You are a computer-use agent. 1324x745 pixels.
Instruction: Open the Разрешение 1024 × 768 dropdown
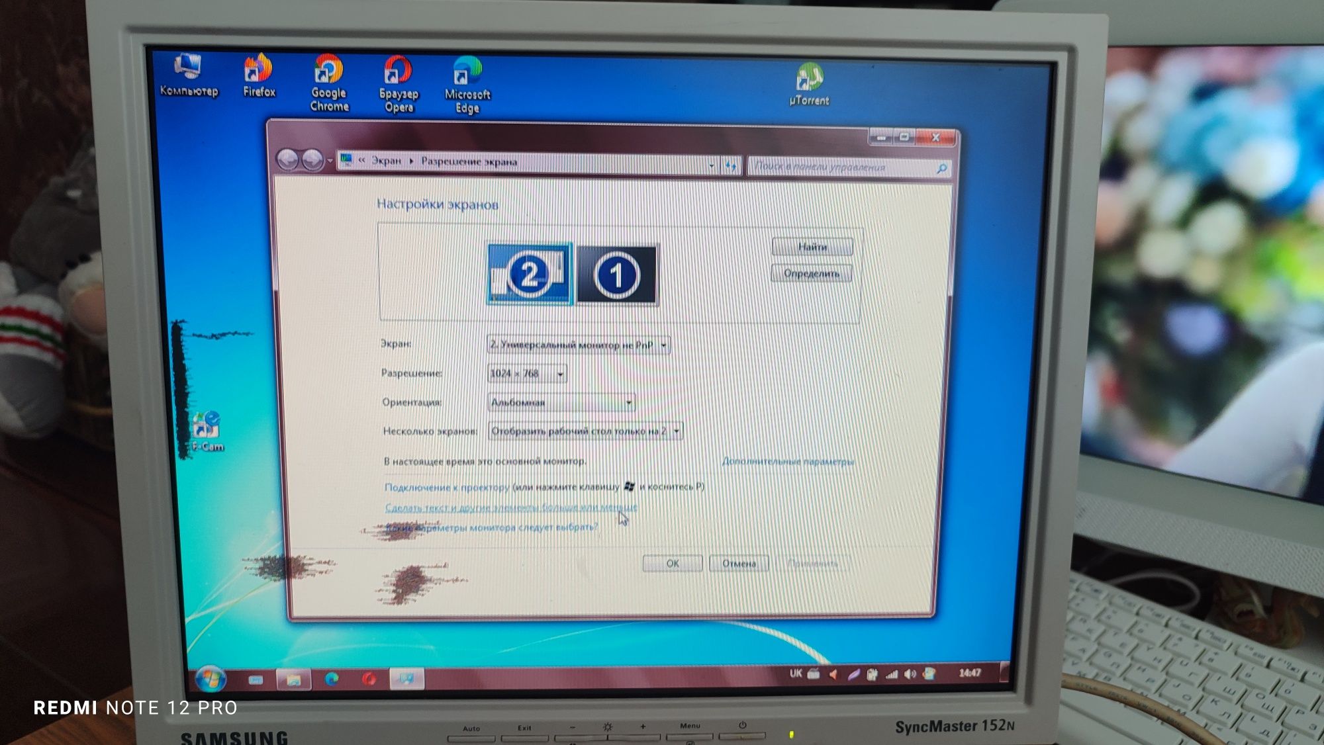pyautogui.click(x=527, y=374)
